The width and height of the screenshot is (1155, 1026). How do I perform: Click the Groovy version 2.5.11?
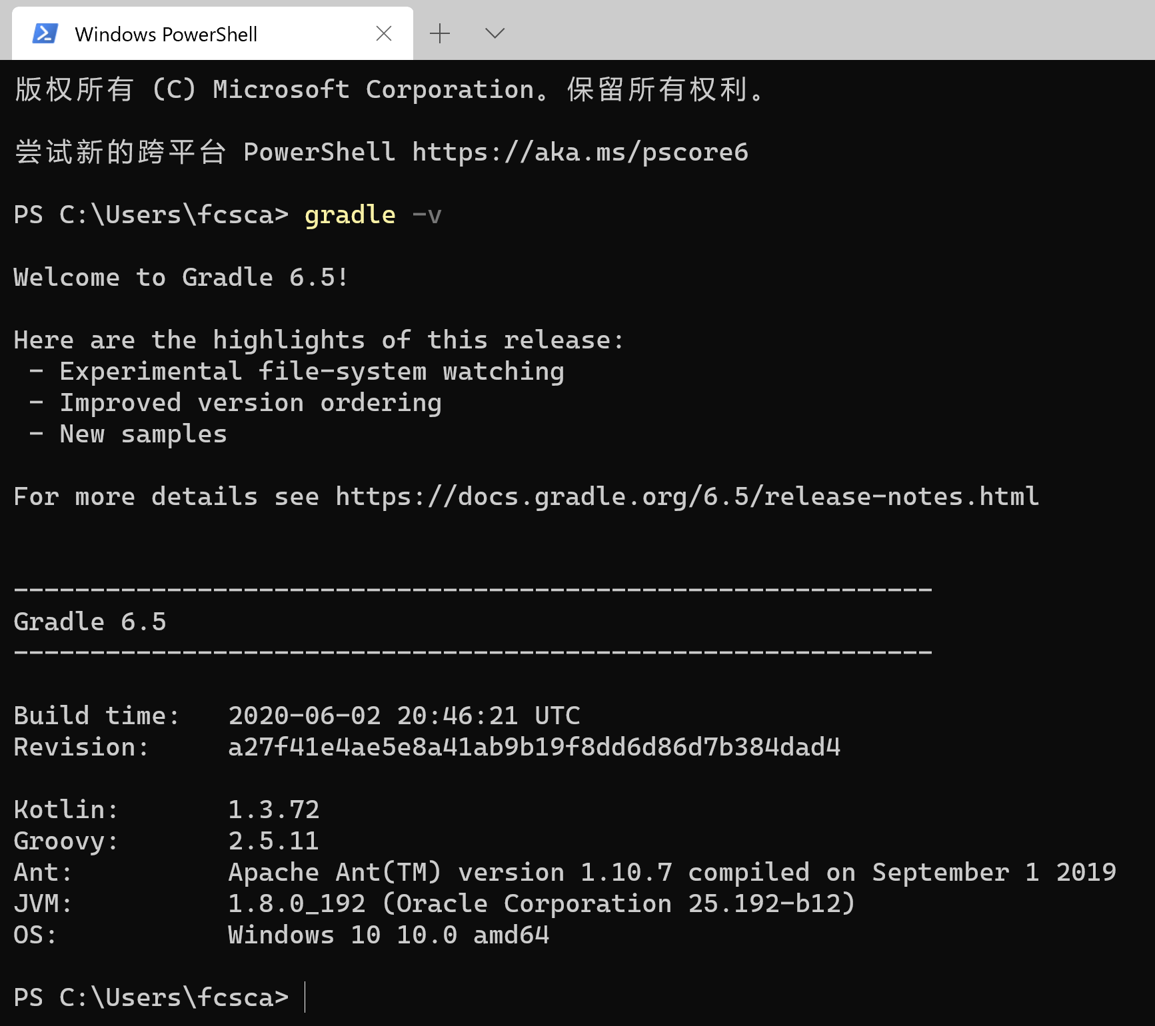[x=274, y=841]
